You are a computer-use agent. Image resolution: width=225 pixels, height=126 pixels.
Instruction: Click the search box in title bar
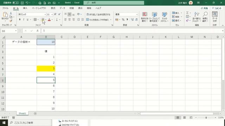[114, 3]
